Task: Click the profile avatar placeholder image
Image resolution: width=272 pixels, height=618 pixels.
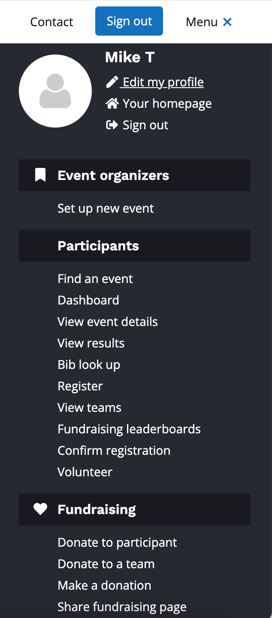Action: [55, 91]
